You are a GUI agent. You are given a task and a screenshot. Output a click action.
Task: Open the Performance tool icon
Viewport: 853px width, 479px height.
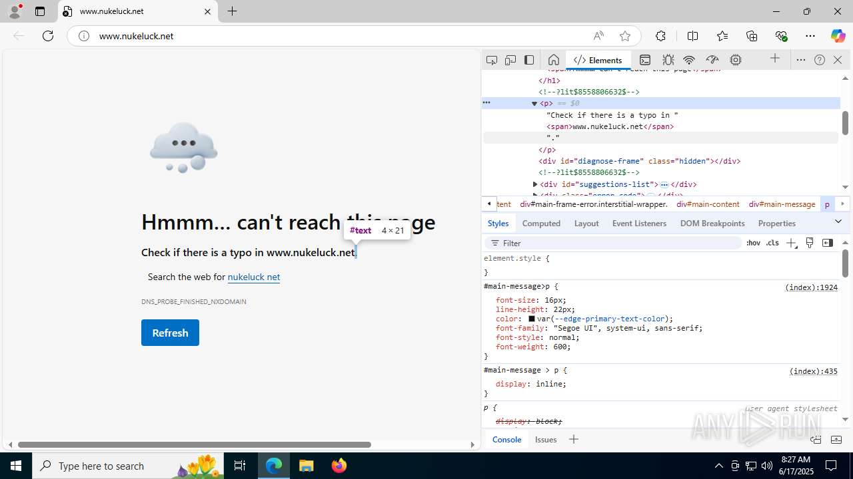[x=712, y=60]
